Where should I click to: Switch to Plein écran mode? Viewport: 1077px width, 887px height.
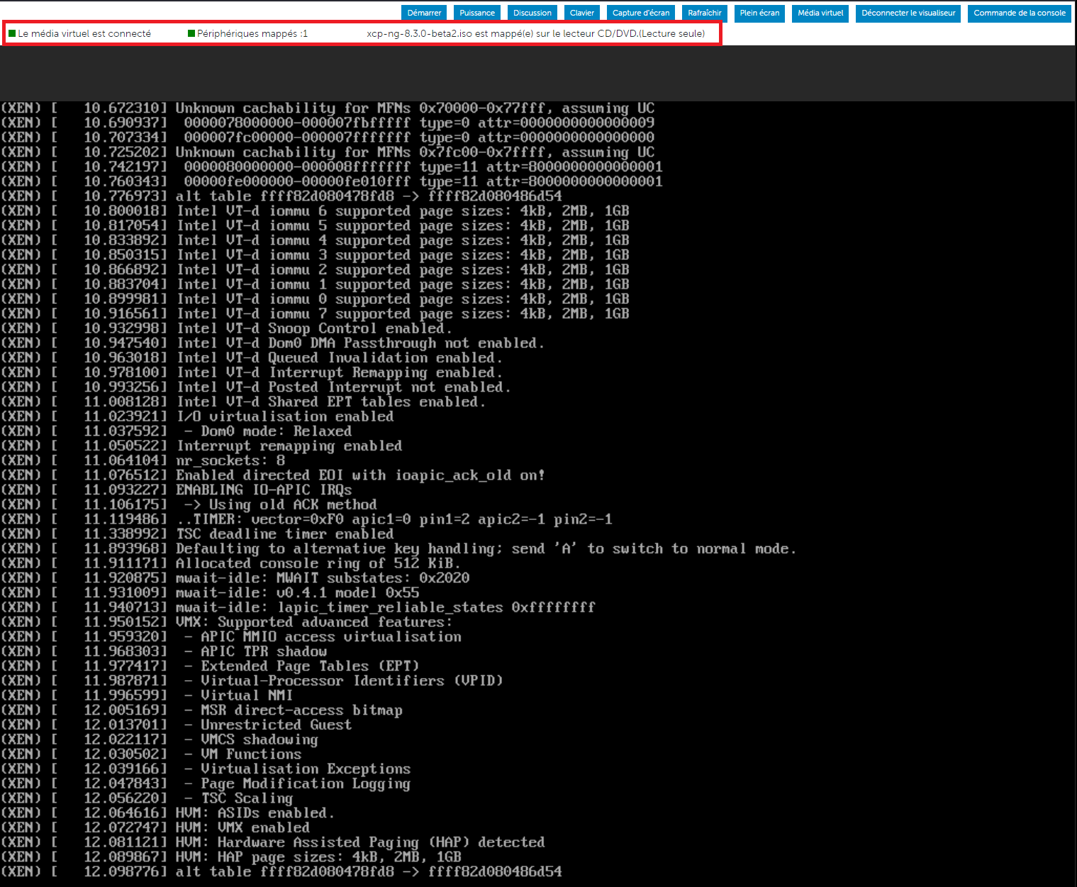point(759,12)
